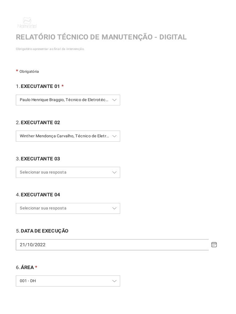This screenshot has height=314, width=236.
Task: Click the EXECUTANTE 01 question label
Action: 40,86
